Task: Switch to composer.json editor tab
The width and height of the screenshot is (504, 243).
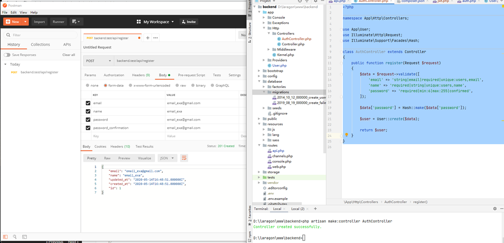Action: [x=413, y=1]
